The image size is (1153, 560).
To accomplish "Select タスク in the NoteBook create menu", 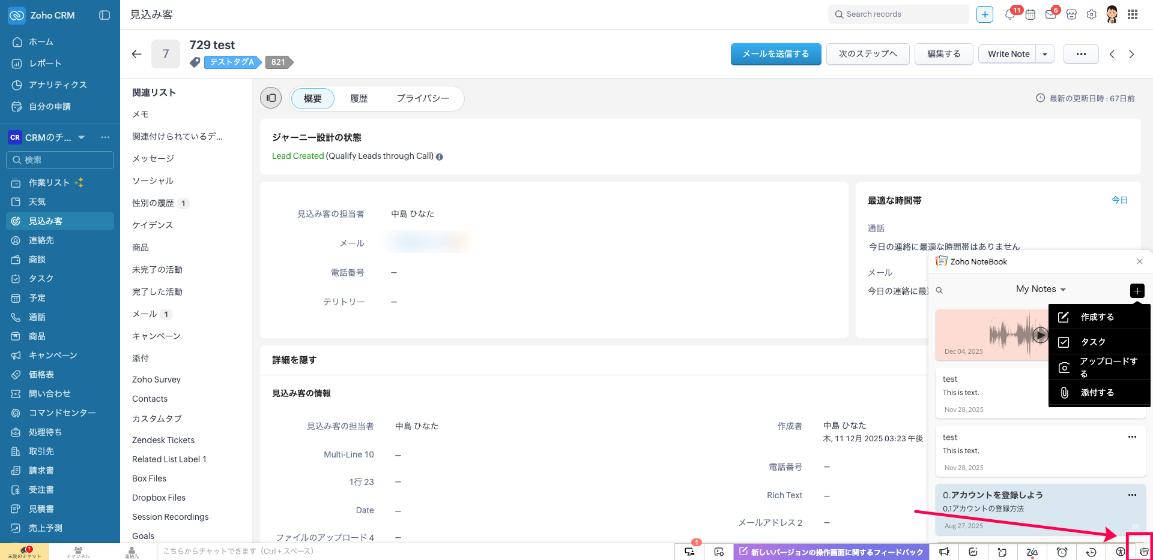I will [x=1093, y=342].
